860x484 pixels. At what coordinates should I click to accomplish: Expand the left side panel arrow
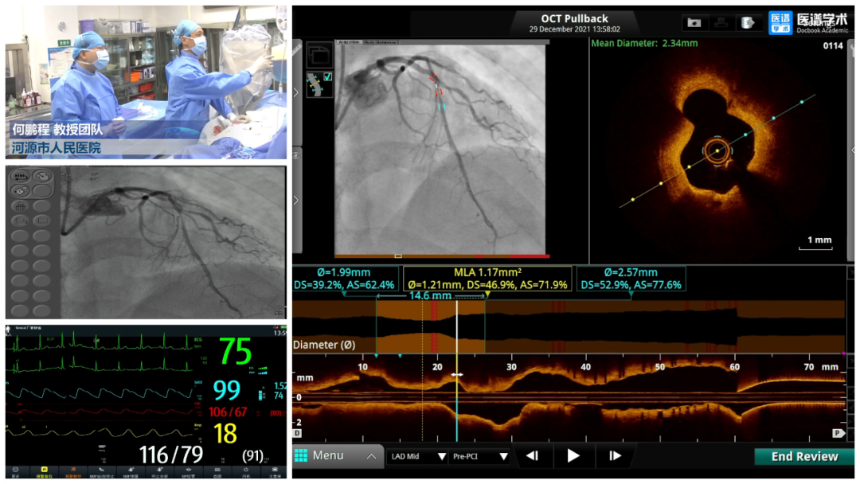point(296,92)
